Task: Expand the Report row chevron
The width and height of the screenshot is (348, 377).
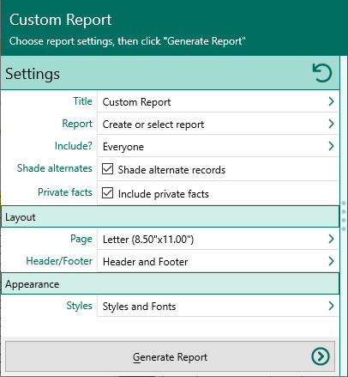Action: coord(331,124)
